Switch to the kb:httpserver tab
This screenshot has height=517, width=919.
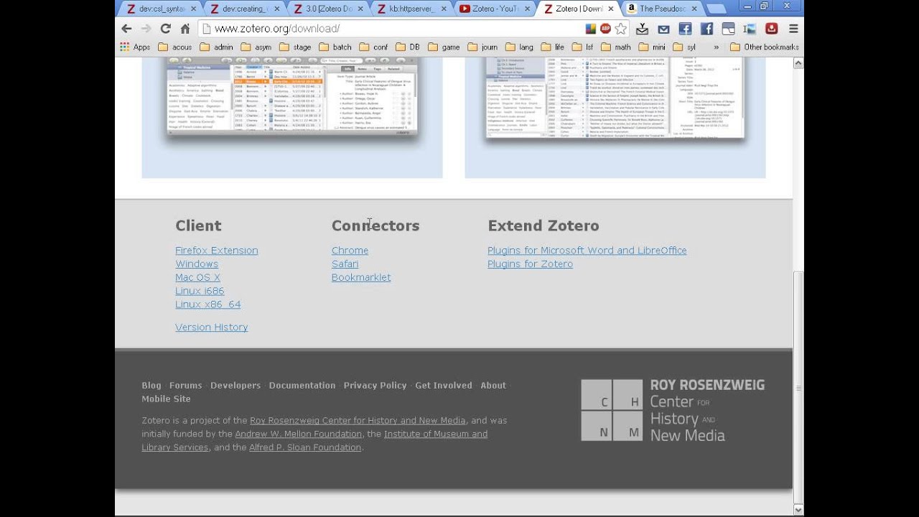coord(412,9)
